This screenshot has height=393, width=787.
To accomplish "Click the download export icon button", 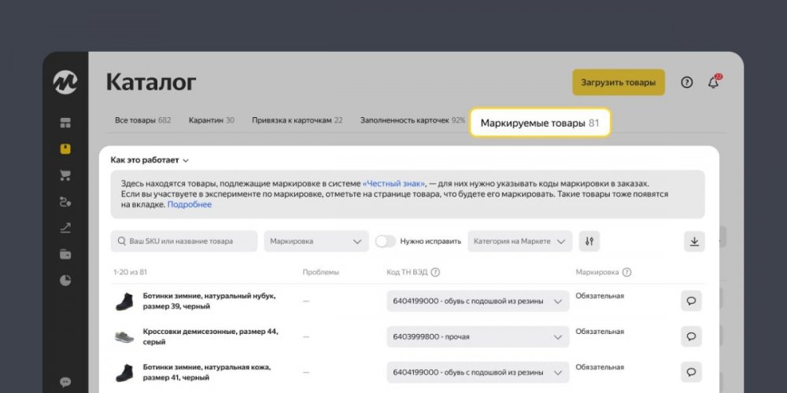I will [693, 241].
